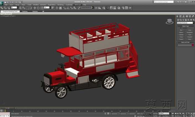This screenshot has height=117, width=195.
Task: Select the Link tool in main toolbar
Action: click(2, 8)
